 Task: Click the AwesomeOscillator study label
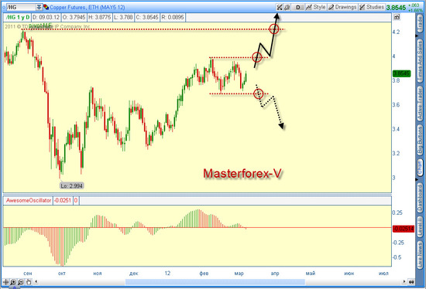coord(28,201)
